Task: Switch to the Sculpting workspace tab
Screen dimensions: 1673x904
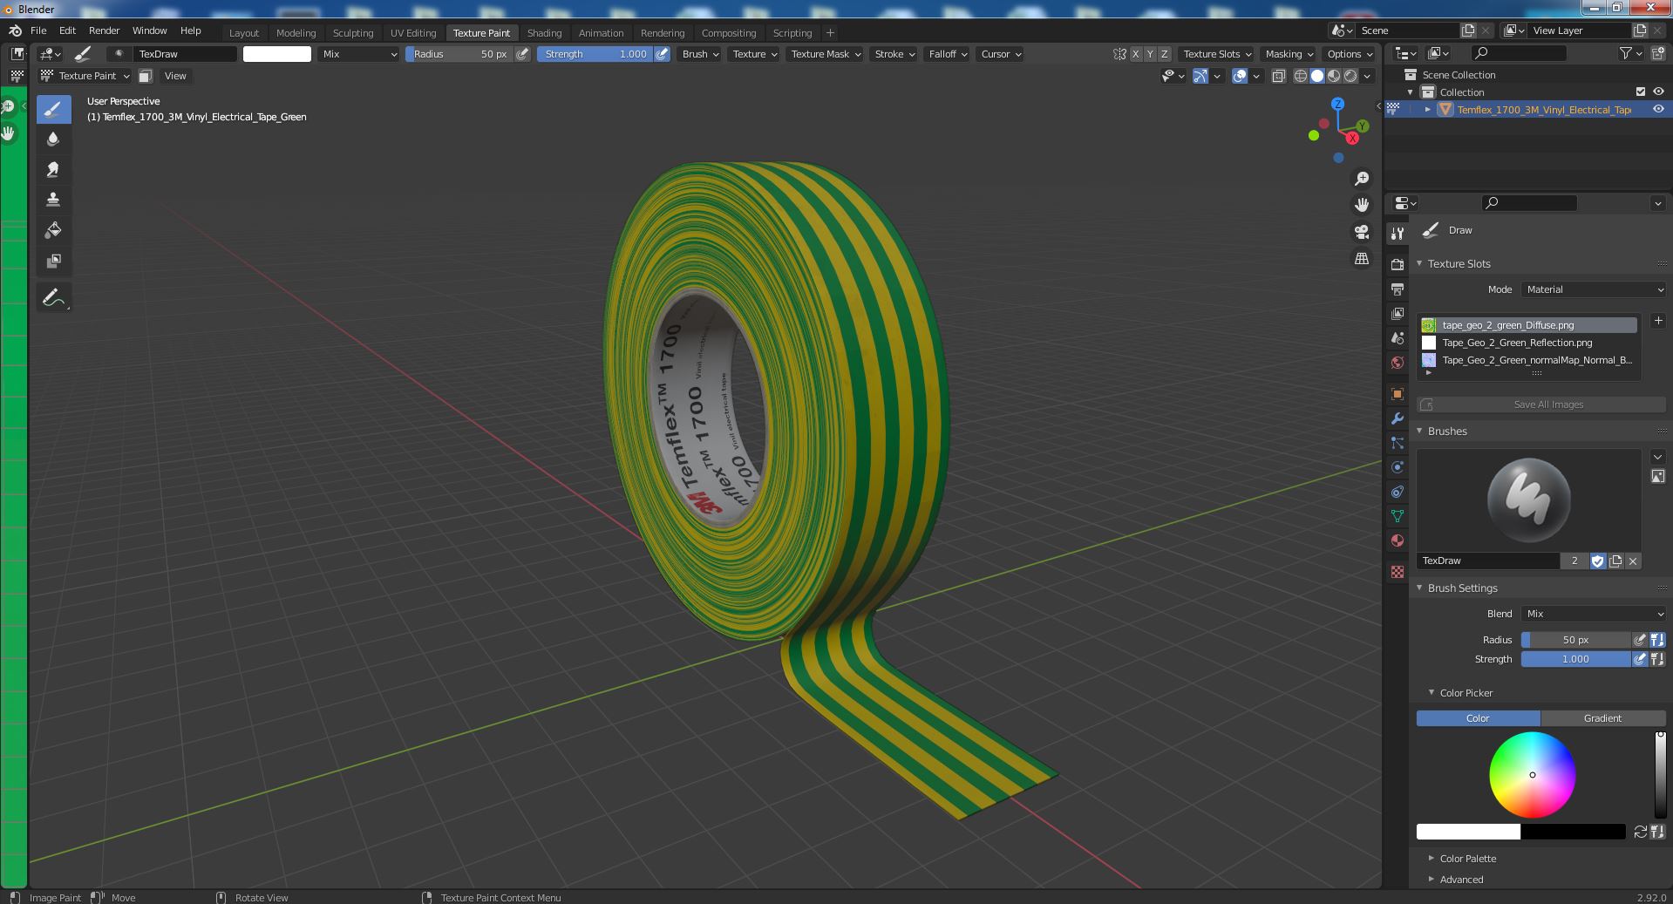Action: (x=353, y=33)
